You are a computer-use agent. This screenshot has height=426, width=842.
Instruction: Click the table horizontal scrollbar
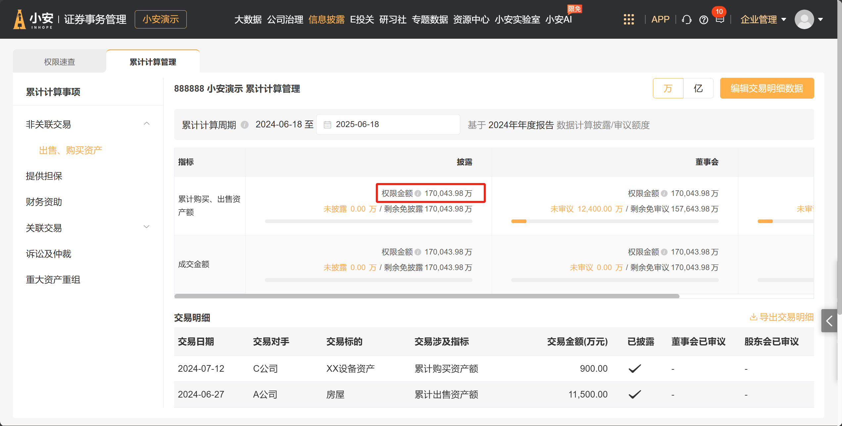pos(426,296)
